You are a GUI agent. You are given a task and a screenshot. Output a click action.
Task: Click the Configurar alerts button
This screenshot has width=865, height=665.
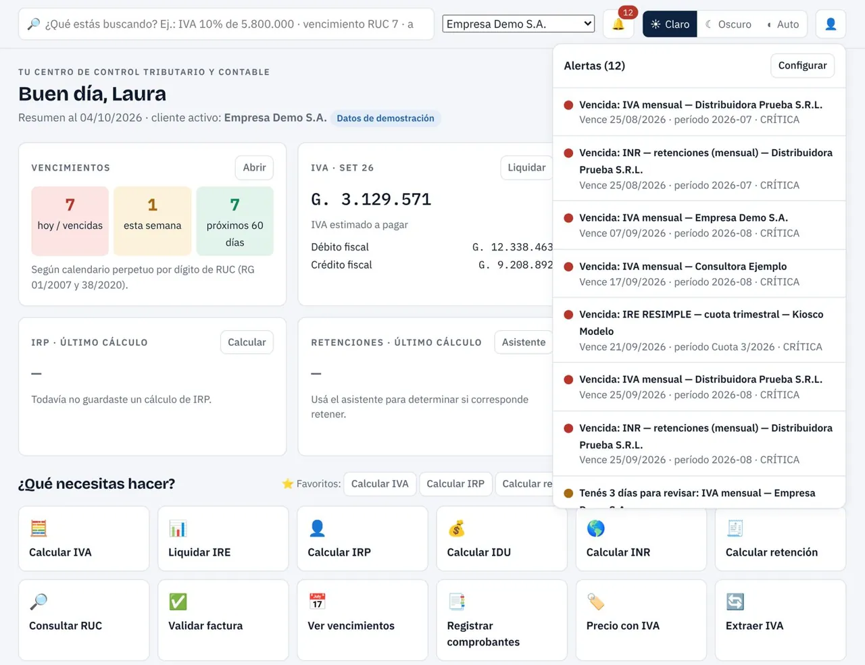(802, 65)
